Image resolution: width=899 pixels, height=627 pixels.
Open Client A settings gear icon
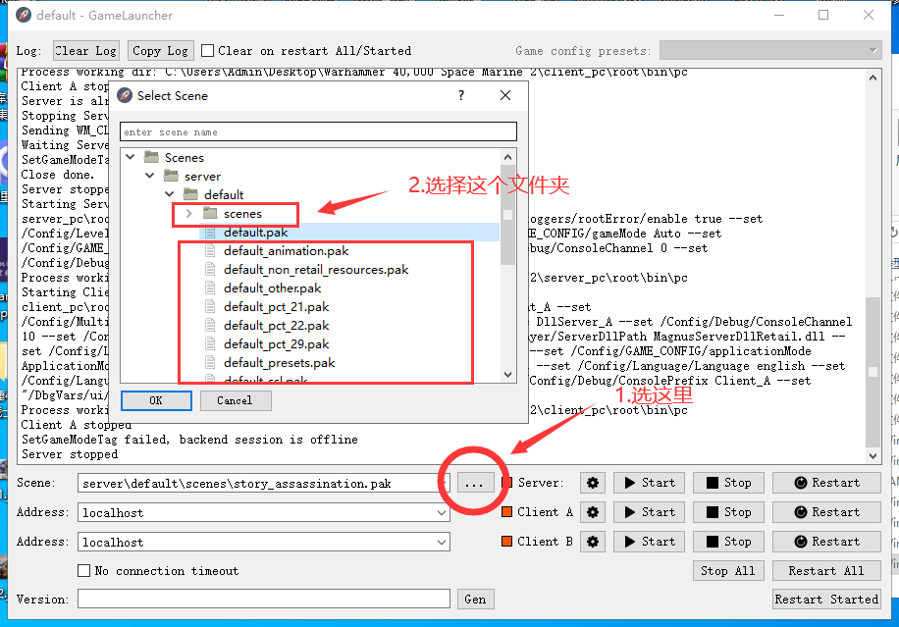tap(593, 512)
